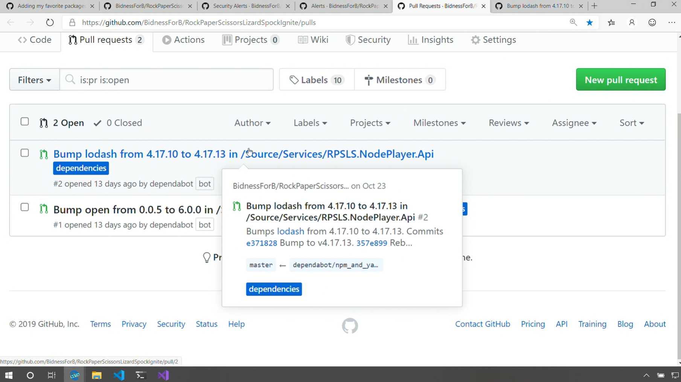Open File Explorer from taskbar
681x382 pixels.
click(x=97, y=375)
